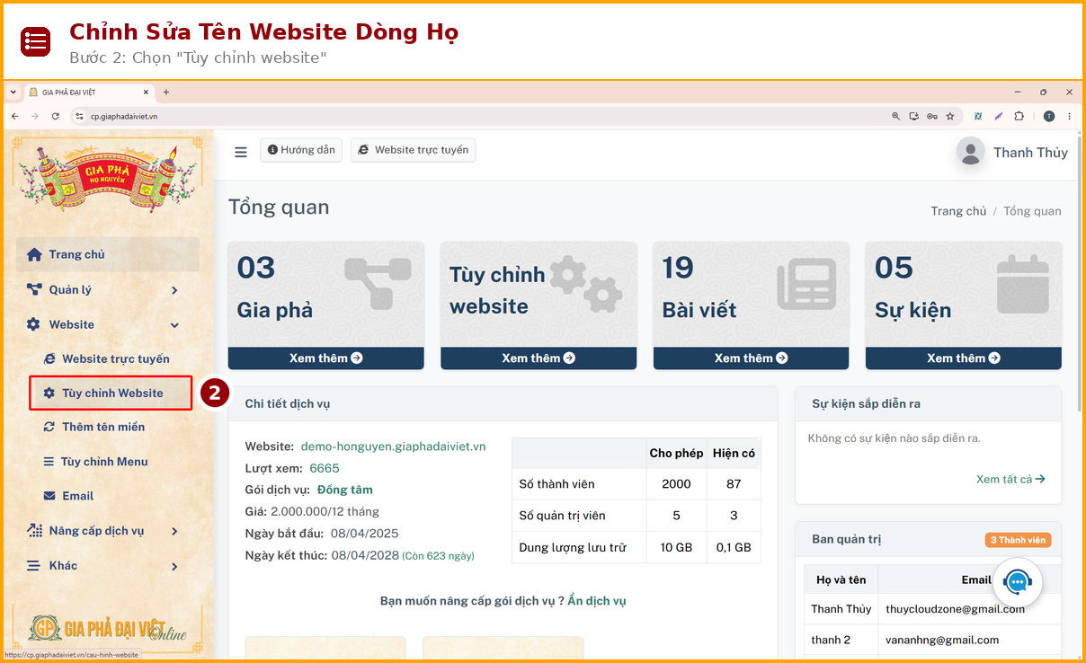Click Xem thêm under Gia phả card
This screenshot has width=1086, height=663.
325,358
